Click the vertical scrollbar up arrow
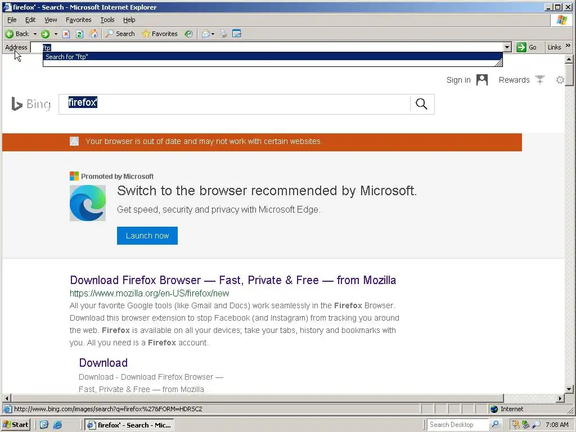The height and width of the screenshot is (432, 576). pos(569,58)
